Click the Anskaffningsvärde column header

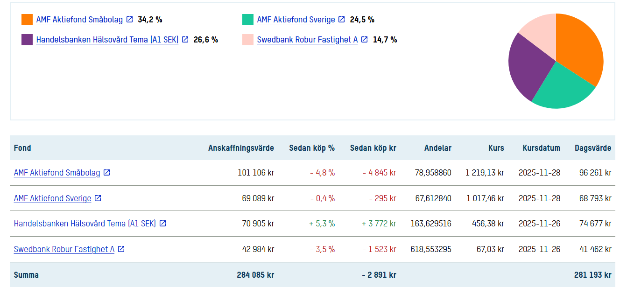click(x=241, y=148)
